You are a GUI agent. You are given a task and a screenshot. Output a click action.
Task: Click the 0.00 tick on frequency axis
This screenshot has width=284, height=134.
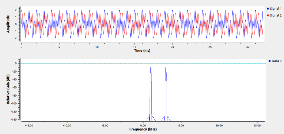[143, 125]
